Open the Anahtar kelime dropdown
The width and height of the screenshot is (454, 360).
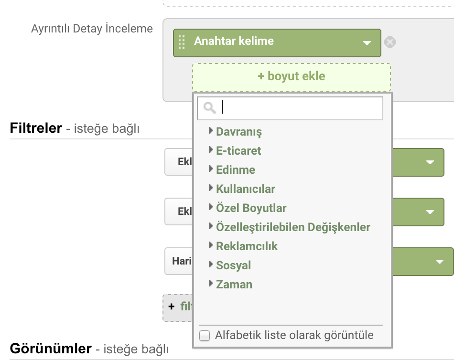tap(367, 42)
